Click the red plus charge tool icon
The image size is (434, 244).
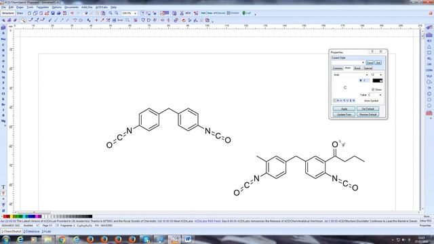96,20
